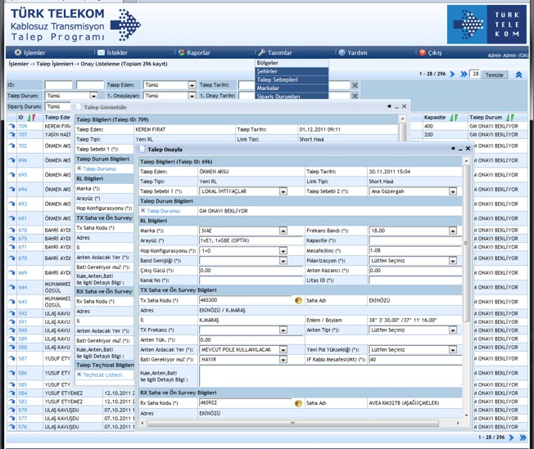Image resolution: width=534 pixels, height=449 pixels.
Task: Jump to last page using top double arrow
Action: click(x=464, y=74)
